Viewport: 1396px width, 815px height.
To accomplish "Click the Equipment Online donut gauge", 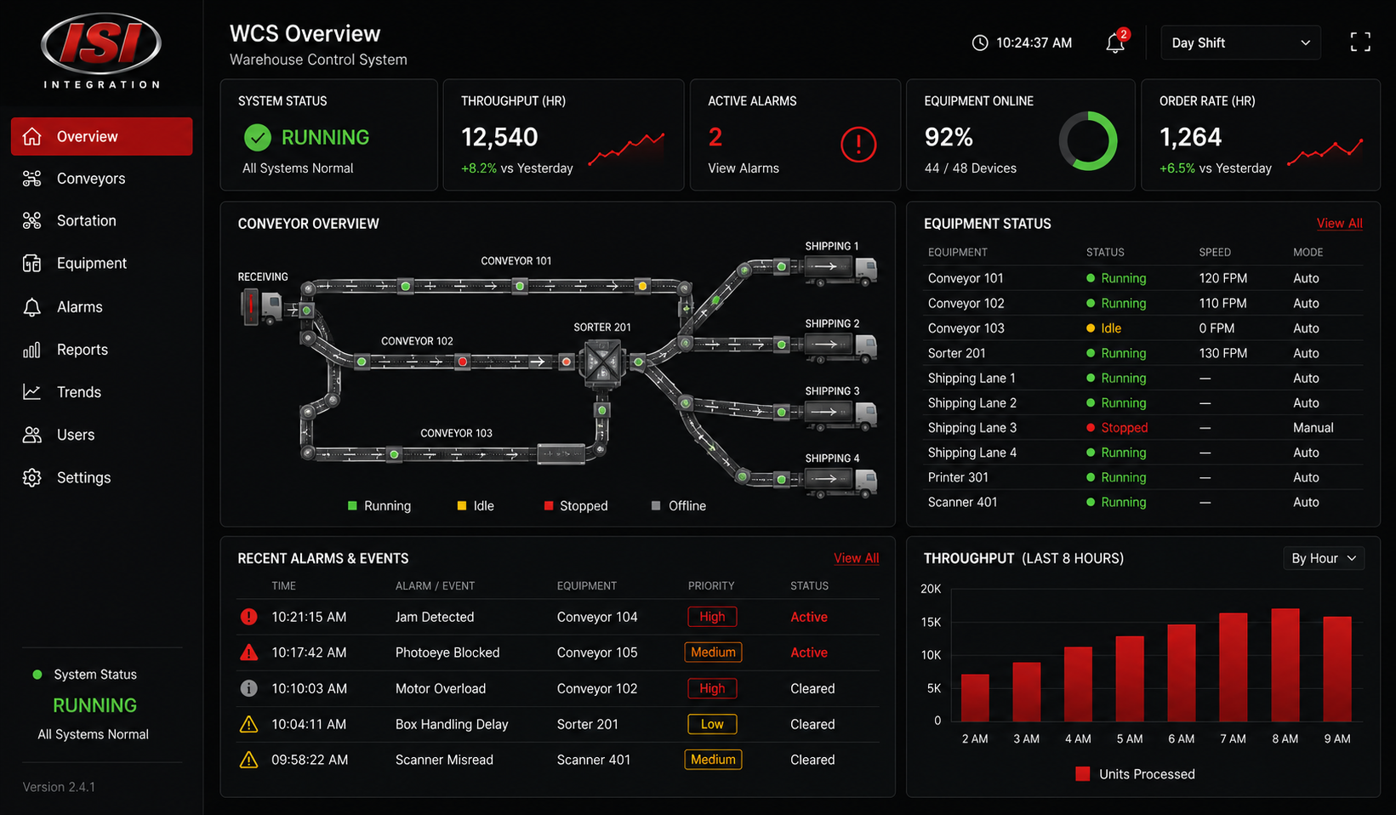I will [x=1087, y=140].
